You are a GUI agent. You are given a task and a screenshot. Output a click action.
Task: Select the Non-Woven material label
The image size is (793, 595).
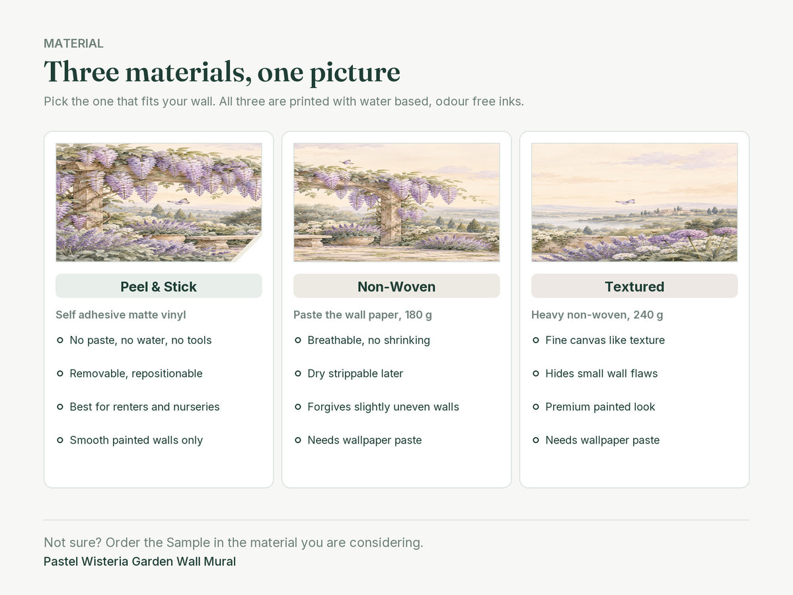coord(397,286)
